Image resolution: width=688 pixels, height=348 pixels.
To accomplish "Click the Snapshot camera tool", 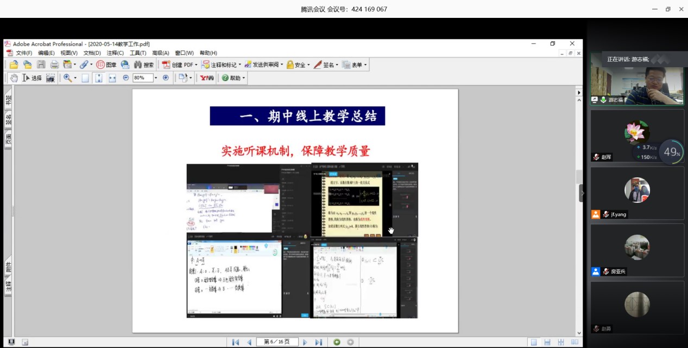I will (x=50, y=78).
